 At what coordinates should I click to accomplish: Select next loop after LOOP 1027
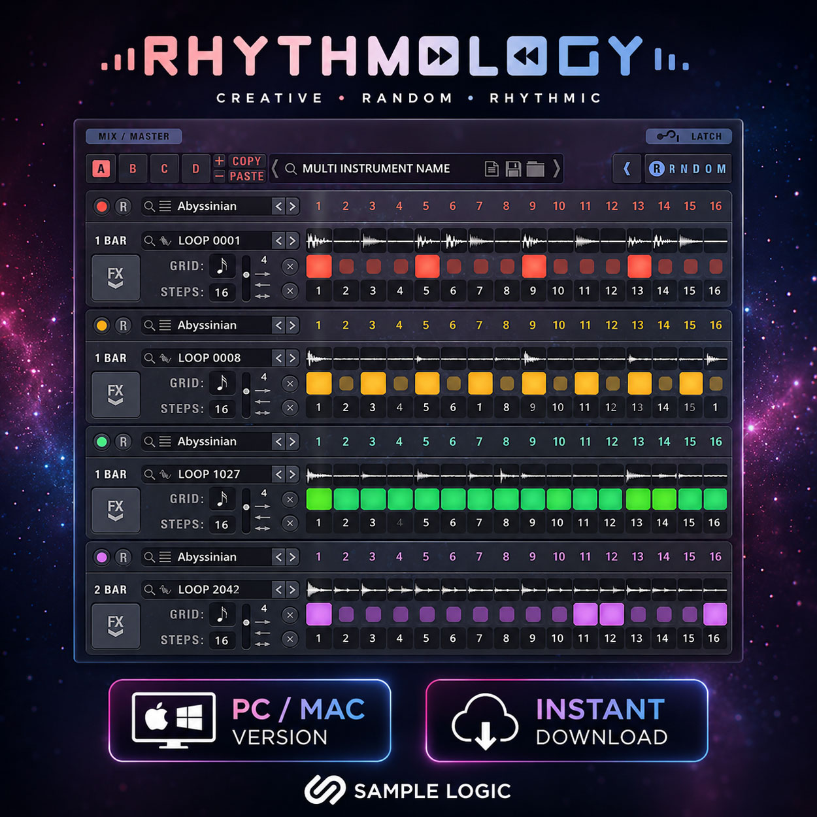292,474
